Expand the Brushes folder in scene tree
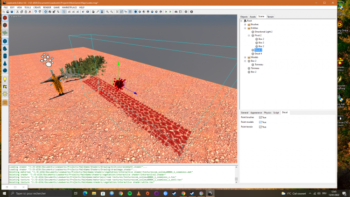 coord(245,24)
